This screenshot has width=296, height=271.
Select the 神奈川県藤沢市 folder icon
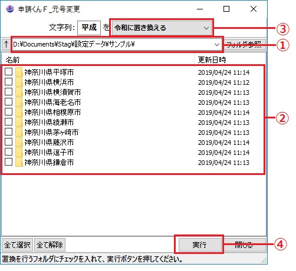tap(19, 142)
